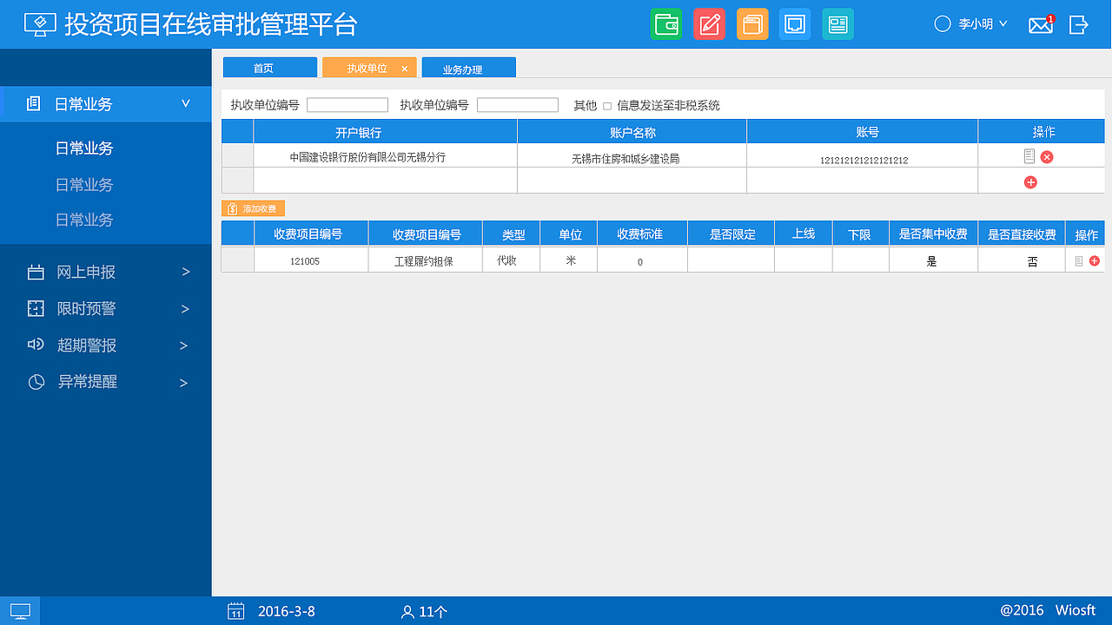Close the 执收单位 tab

405,69
